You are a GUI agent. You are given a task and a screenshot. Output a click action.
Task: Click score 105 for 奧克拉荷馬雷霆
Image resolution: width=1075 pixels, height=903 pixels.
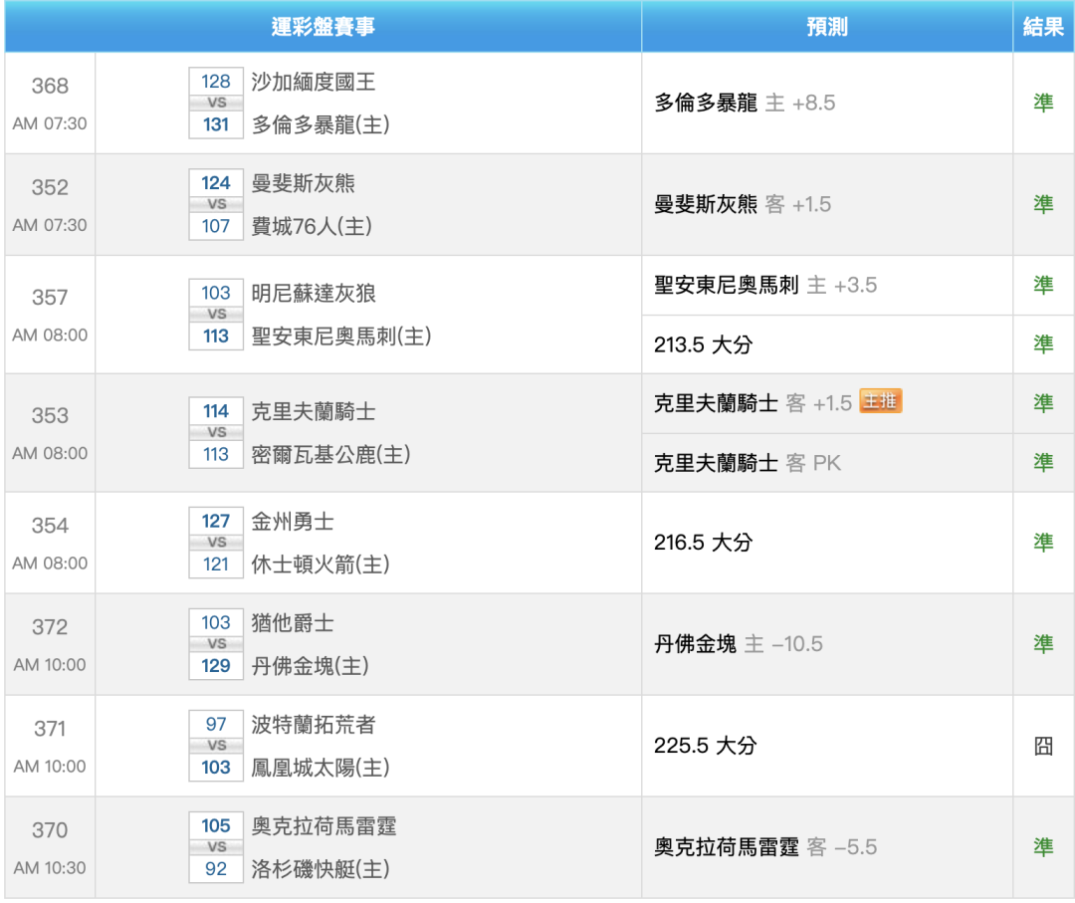(216, 825)
